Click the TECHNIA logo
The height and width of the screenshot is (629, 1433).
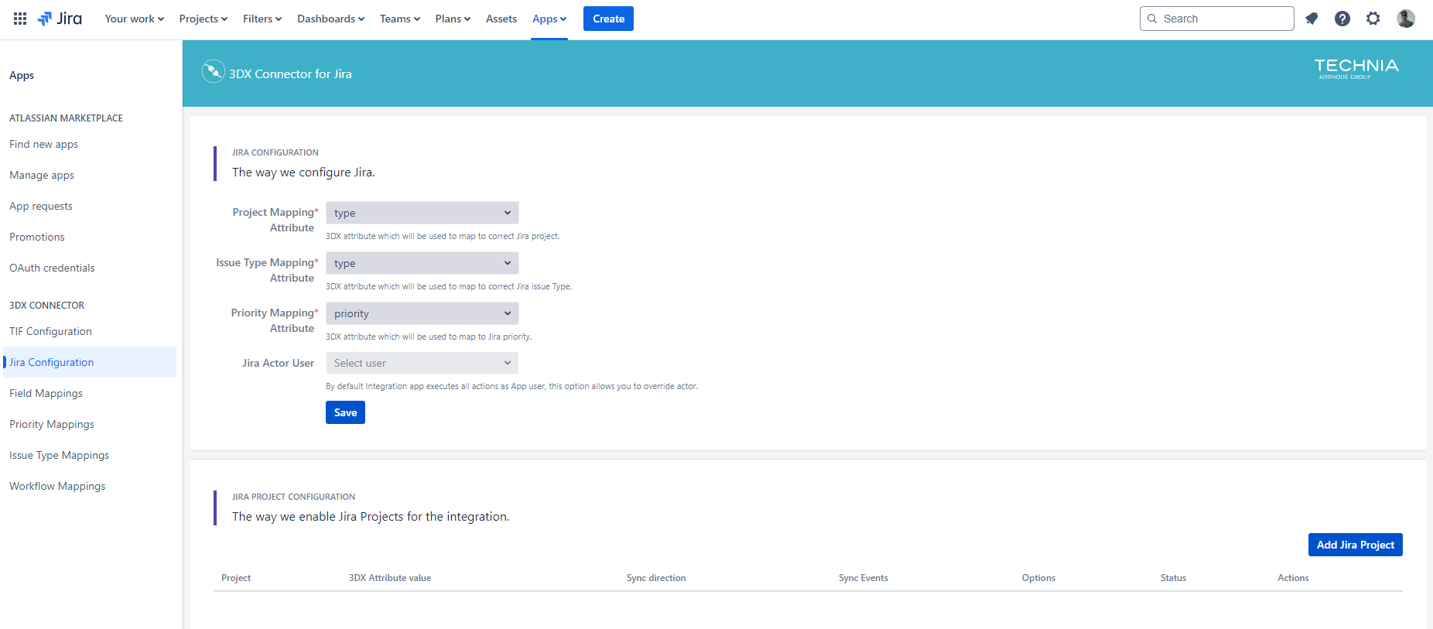[1356, 68]
